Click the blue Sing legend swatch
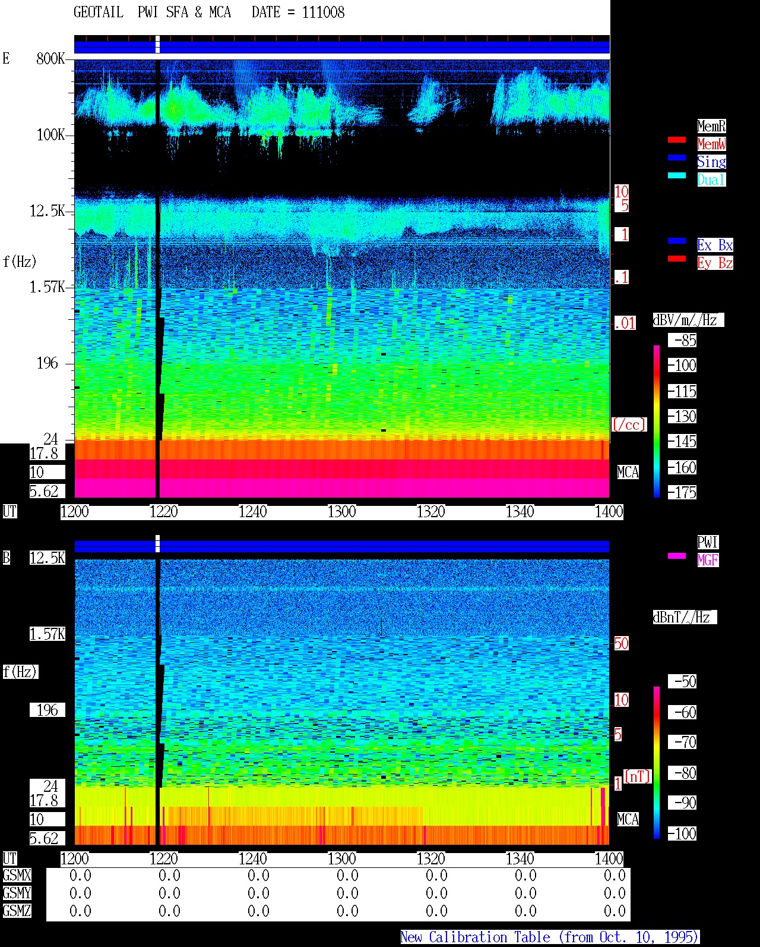 677,158
